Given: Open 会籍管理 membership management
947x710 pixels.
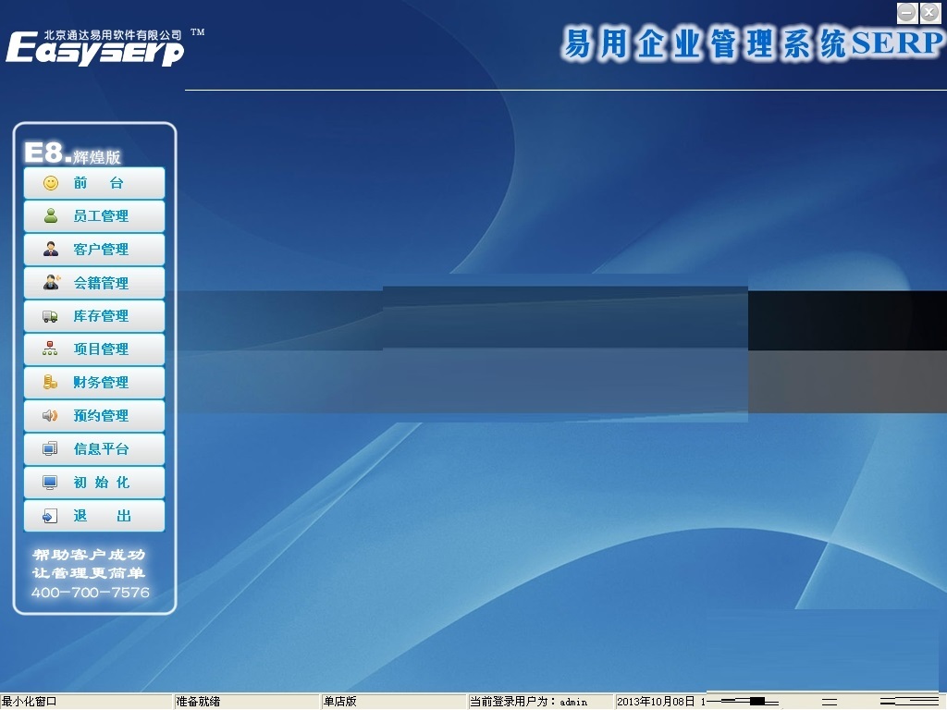Looking at the screenshot, I should 94,283.
